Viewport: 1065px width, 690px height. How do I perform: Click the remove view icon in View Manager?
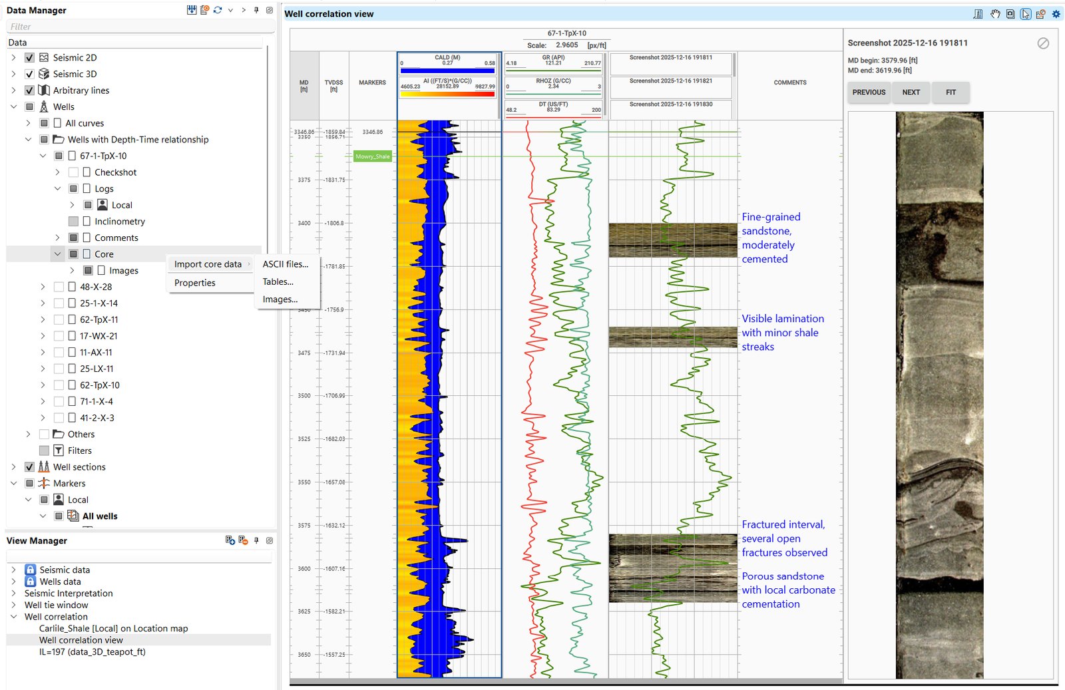(x=244, y=540)
